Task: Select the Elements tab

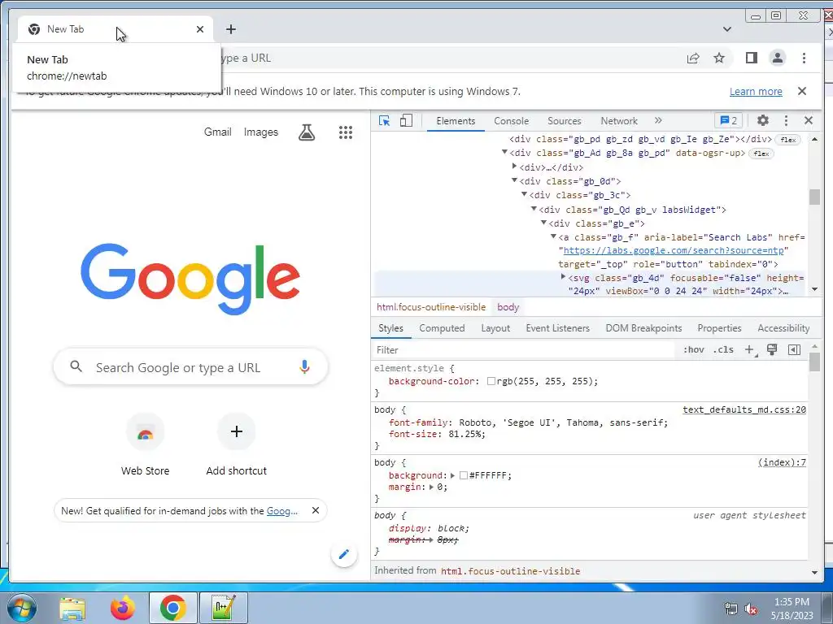Action: point(456,121)
